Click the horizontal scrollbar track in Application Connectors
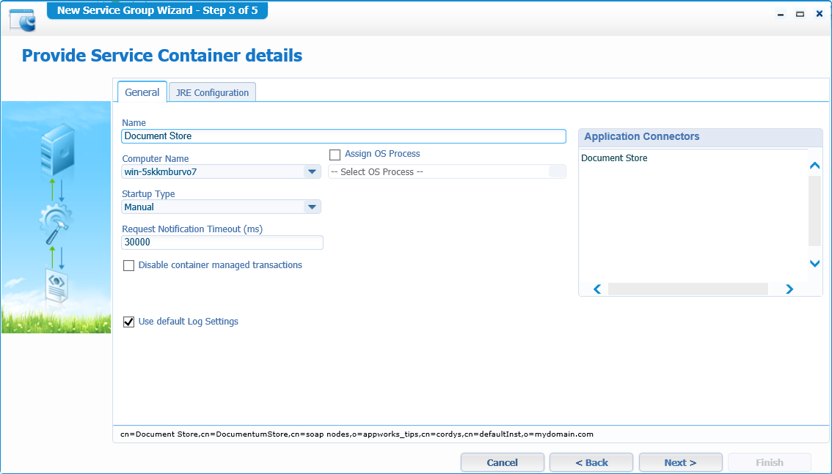This screenshot has width=832, height=474. click(x=687, y=289)
